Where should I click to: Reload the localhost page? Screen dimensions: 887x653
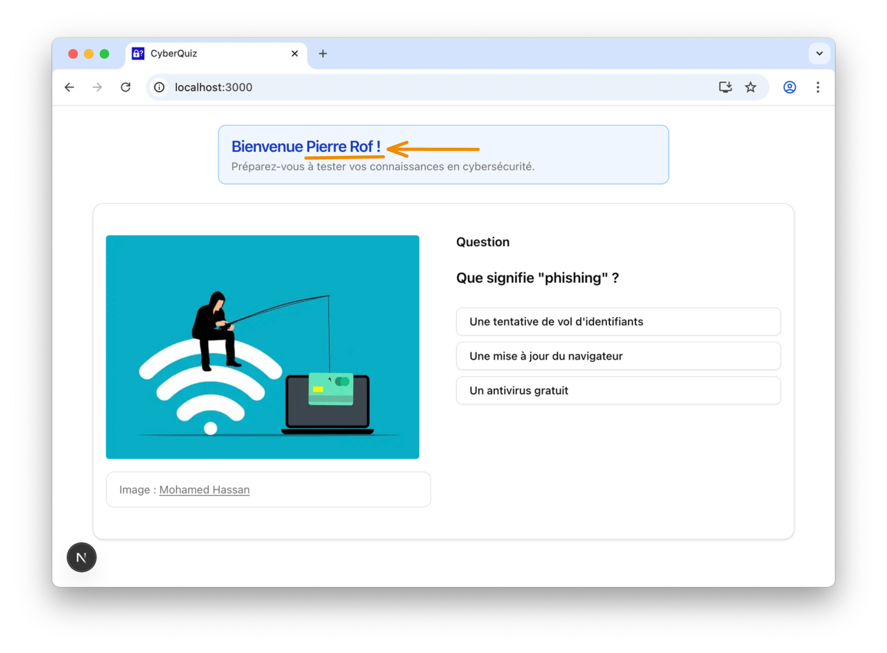pos(126,87)
